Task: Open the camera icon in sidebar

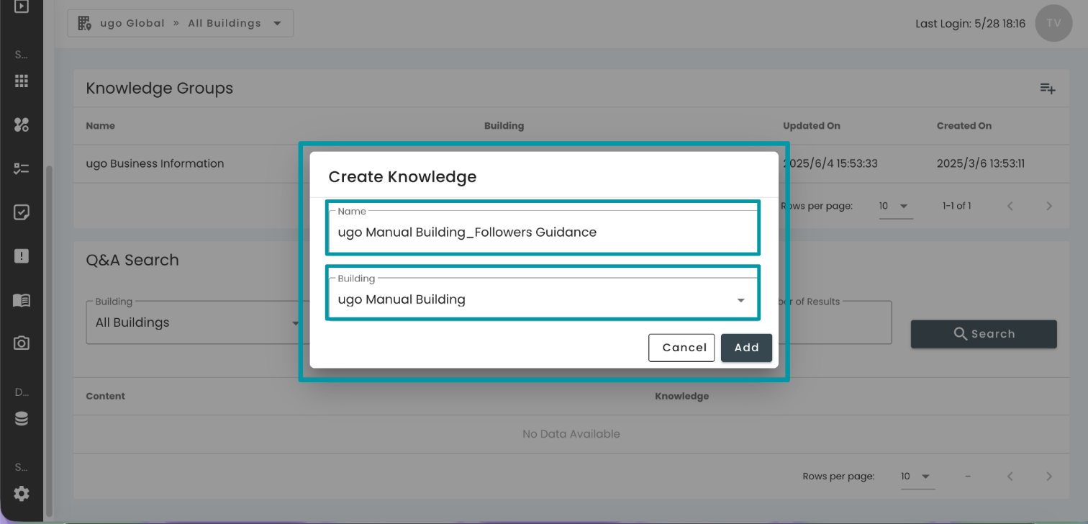Action: click(22, 343)
